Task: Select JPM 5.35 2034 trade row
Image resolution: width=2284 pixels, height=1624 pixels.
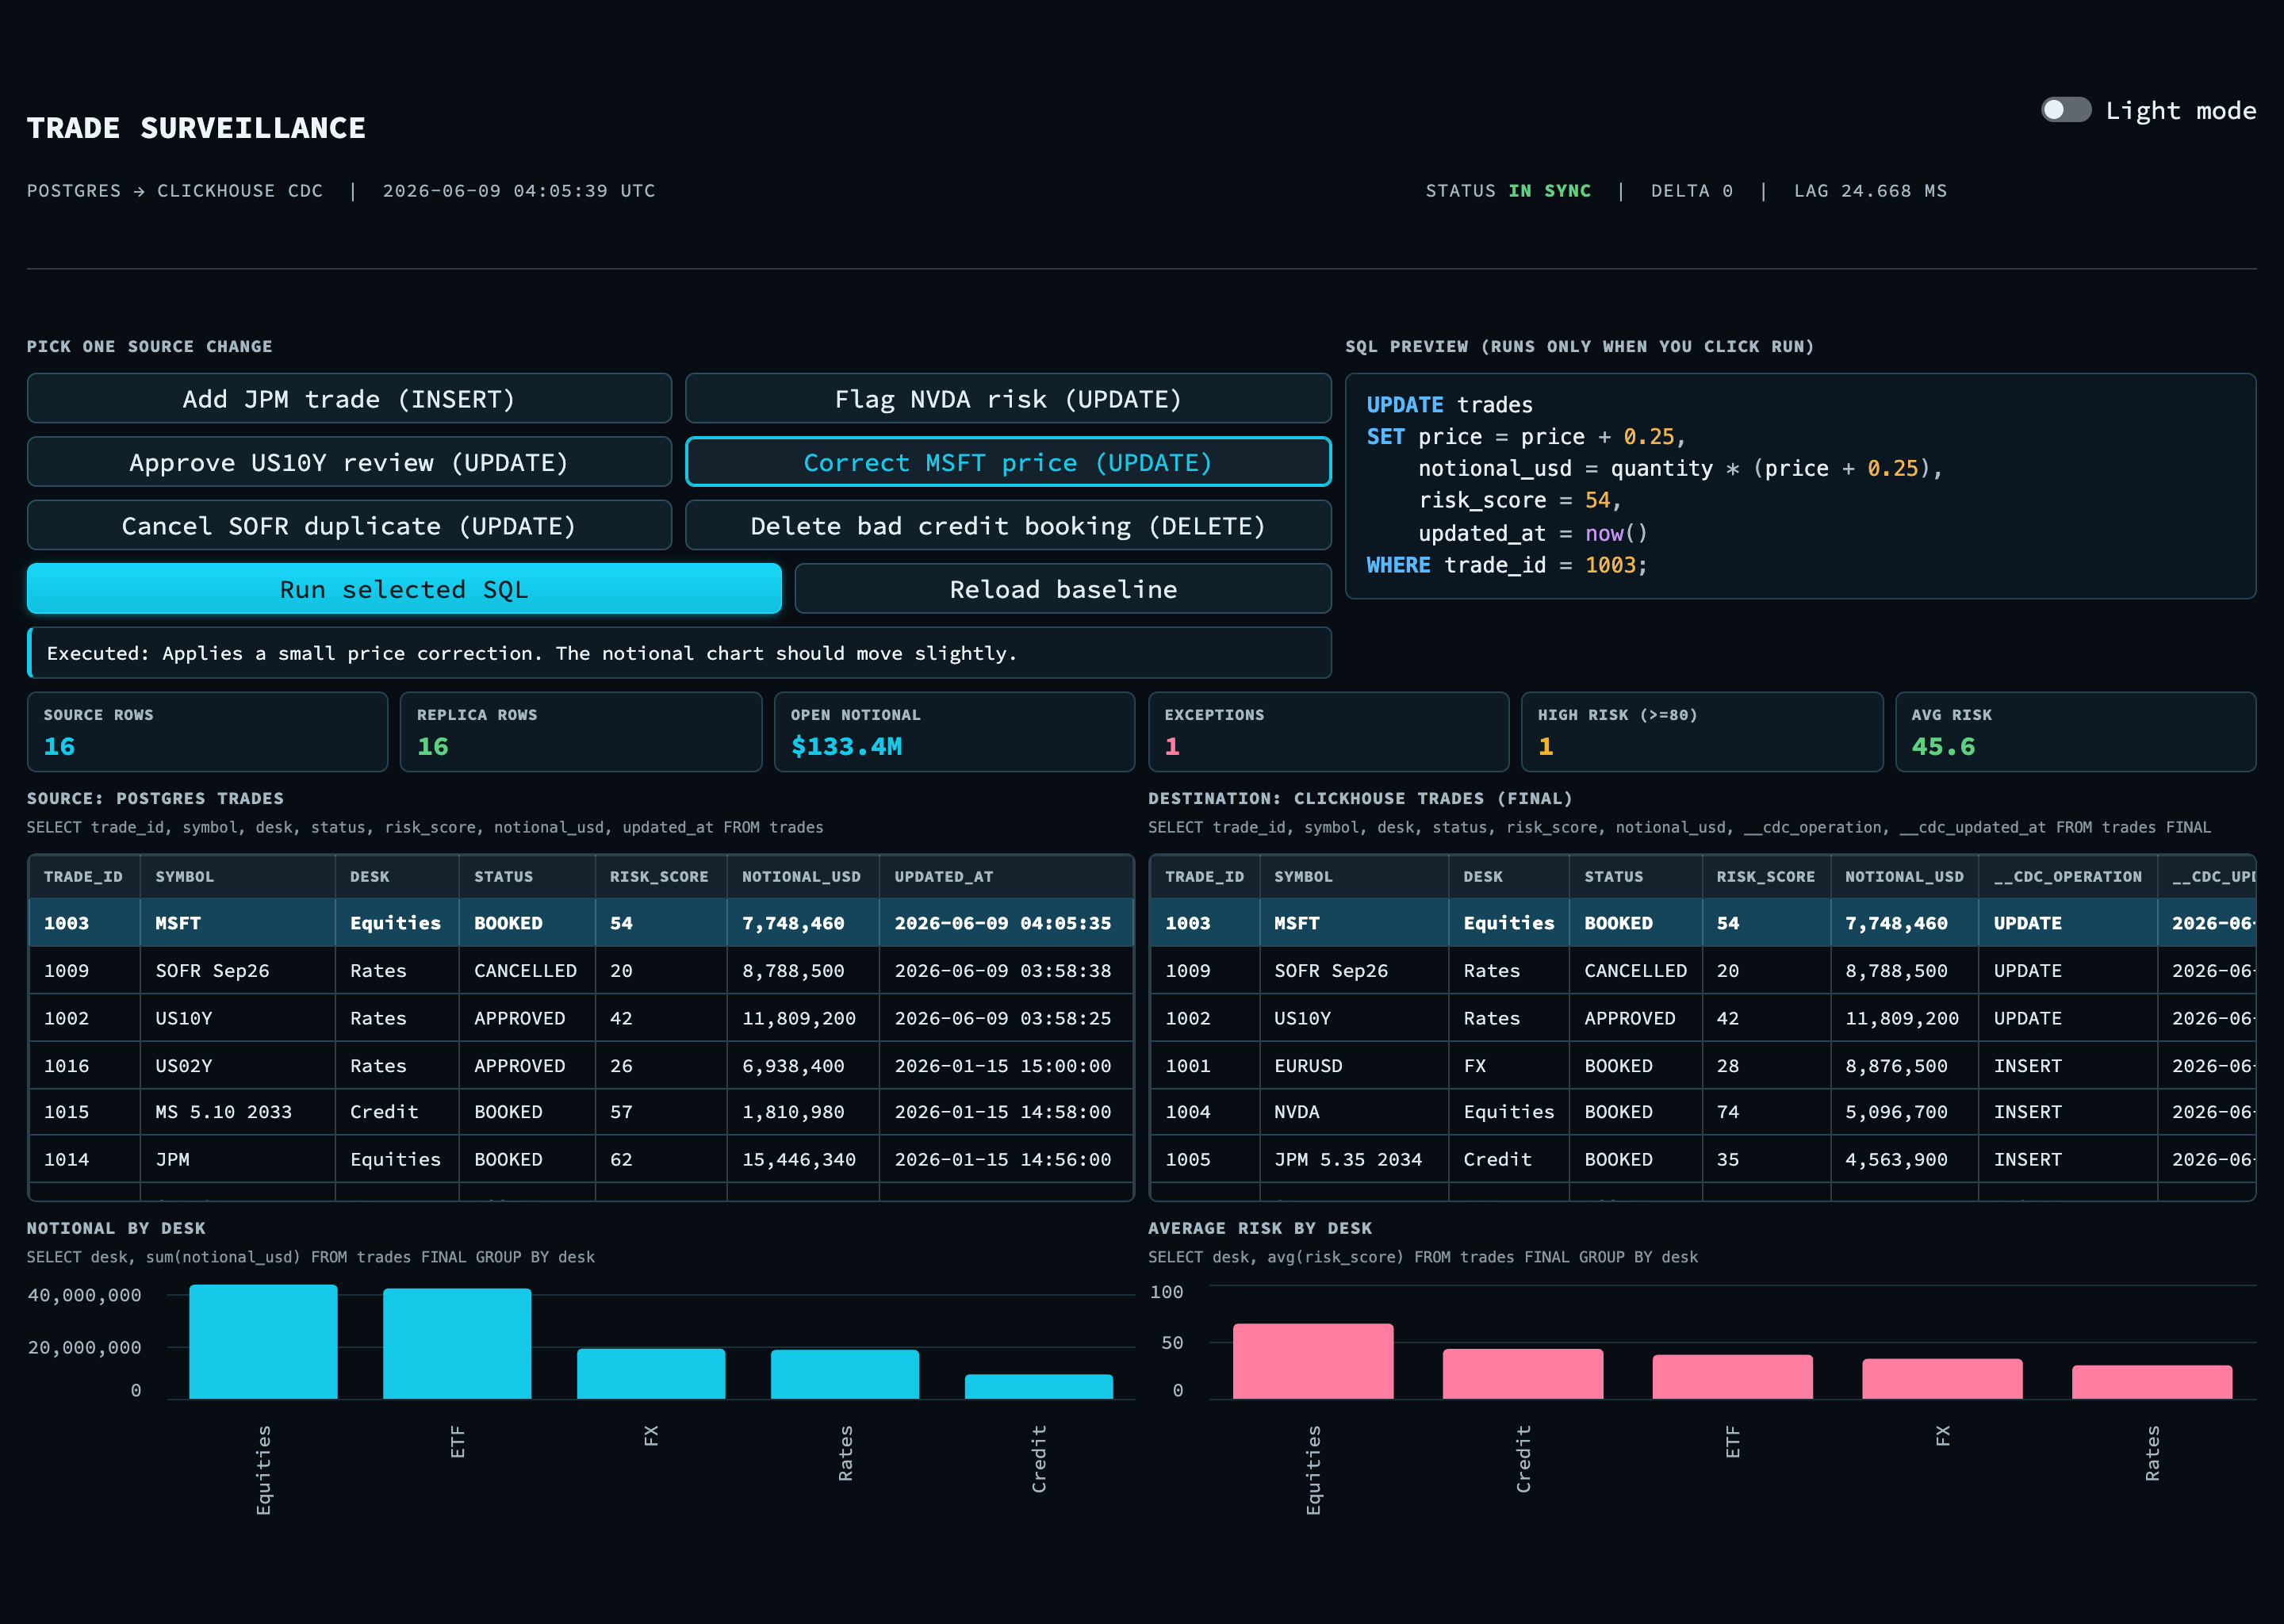Action: [1703, 1160]
